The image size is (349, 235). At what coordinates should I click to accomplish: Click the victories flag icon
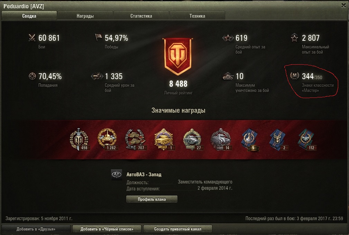(98, 37)
